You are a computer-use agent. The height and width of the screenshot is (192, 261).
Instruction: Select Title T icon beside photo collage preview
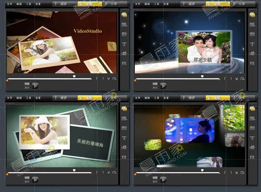click(x=252, y=138)
